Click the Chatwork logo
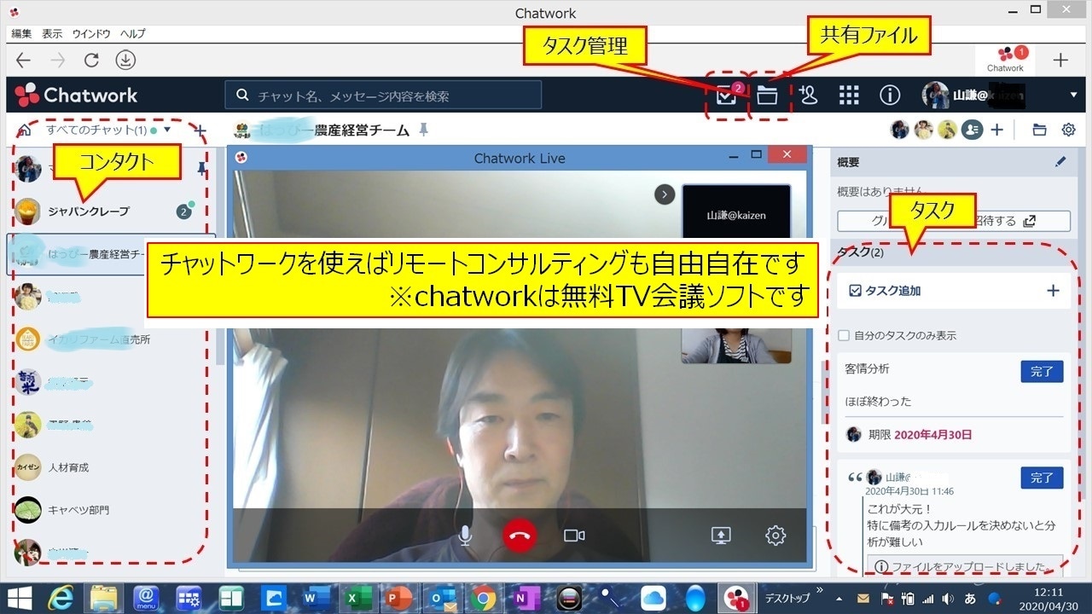The width and height of the screenshot is (1092, 614). pyautogui.click(x=76, y=95)
